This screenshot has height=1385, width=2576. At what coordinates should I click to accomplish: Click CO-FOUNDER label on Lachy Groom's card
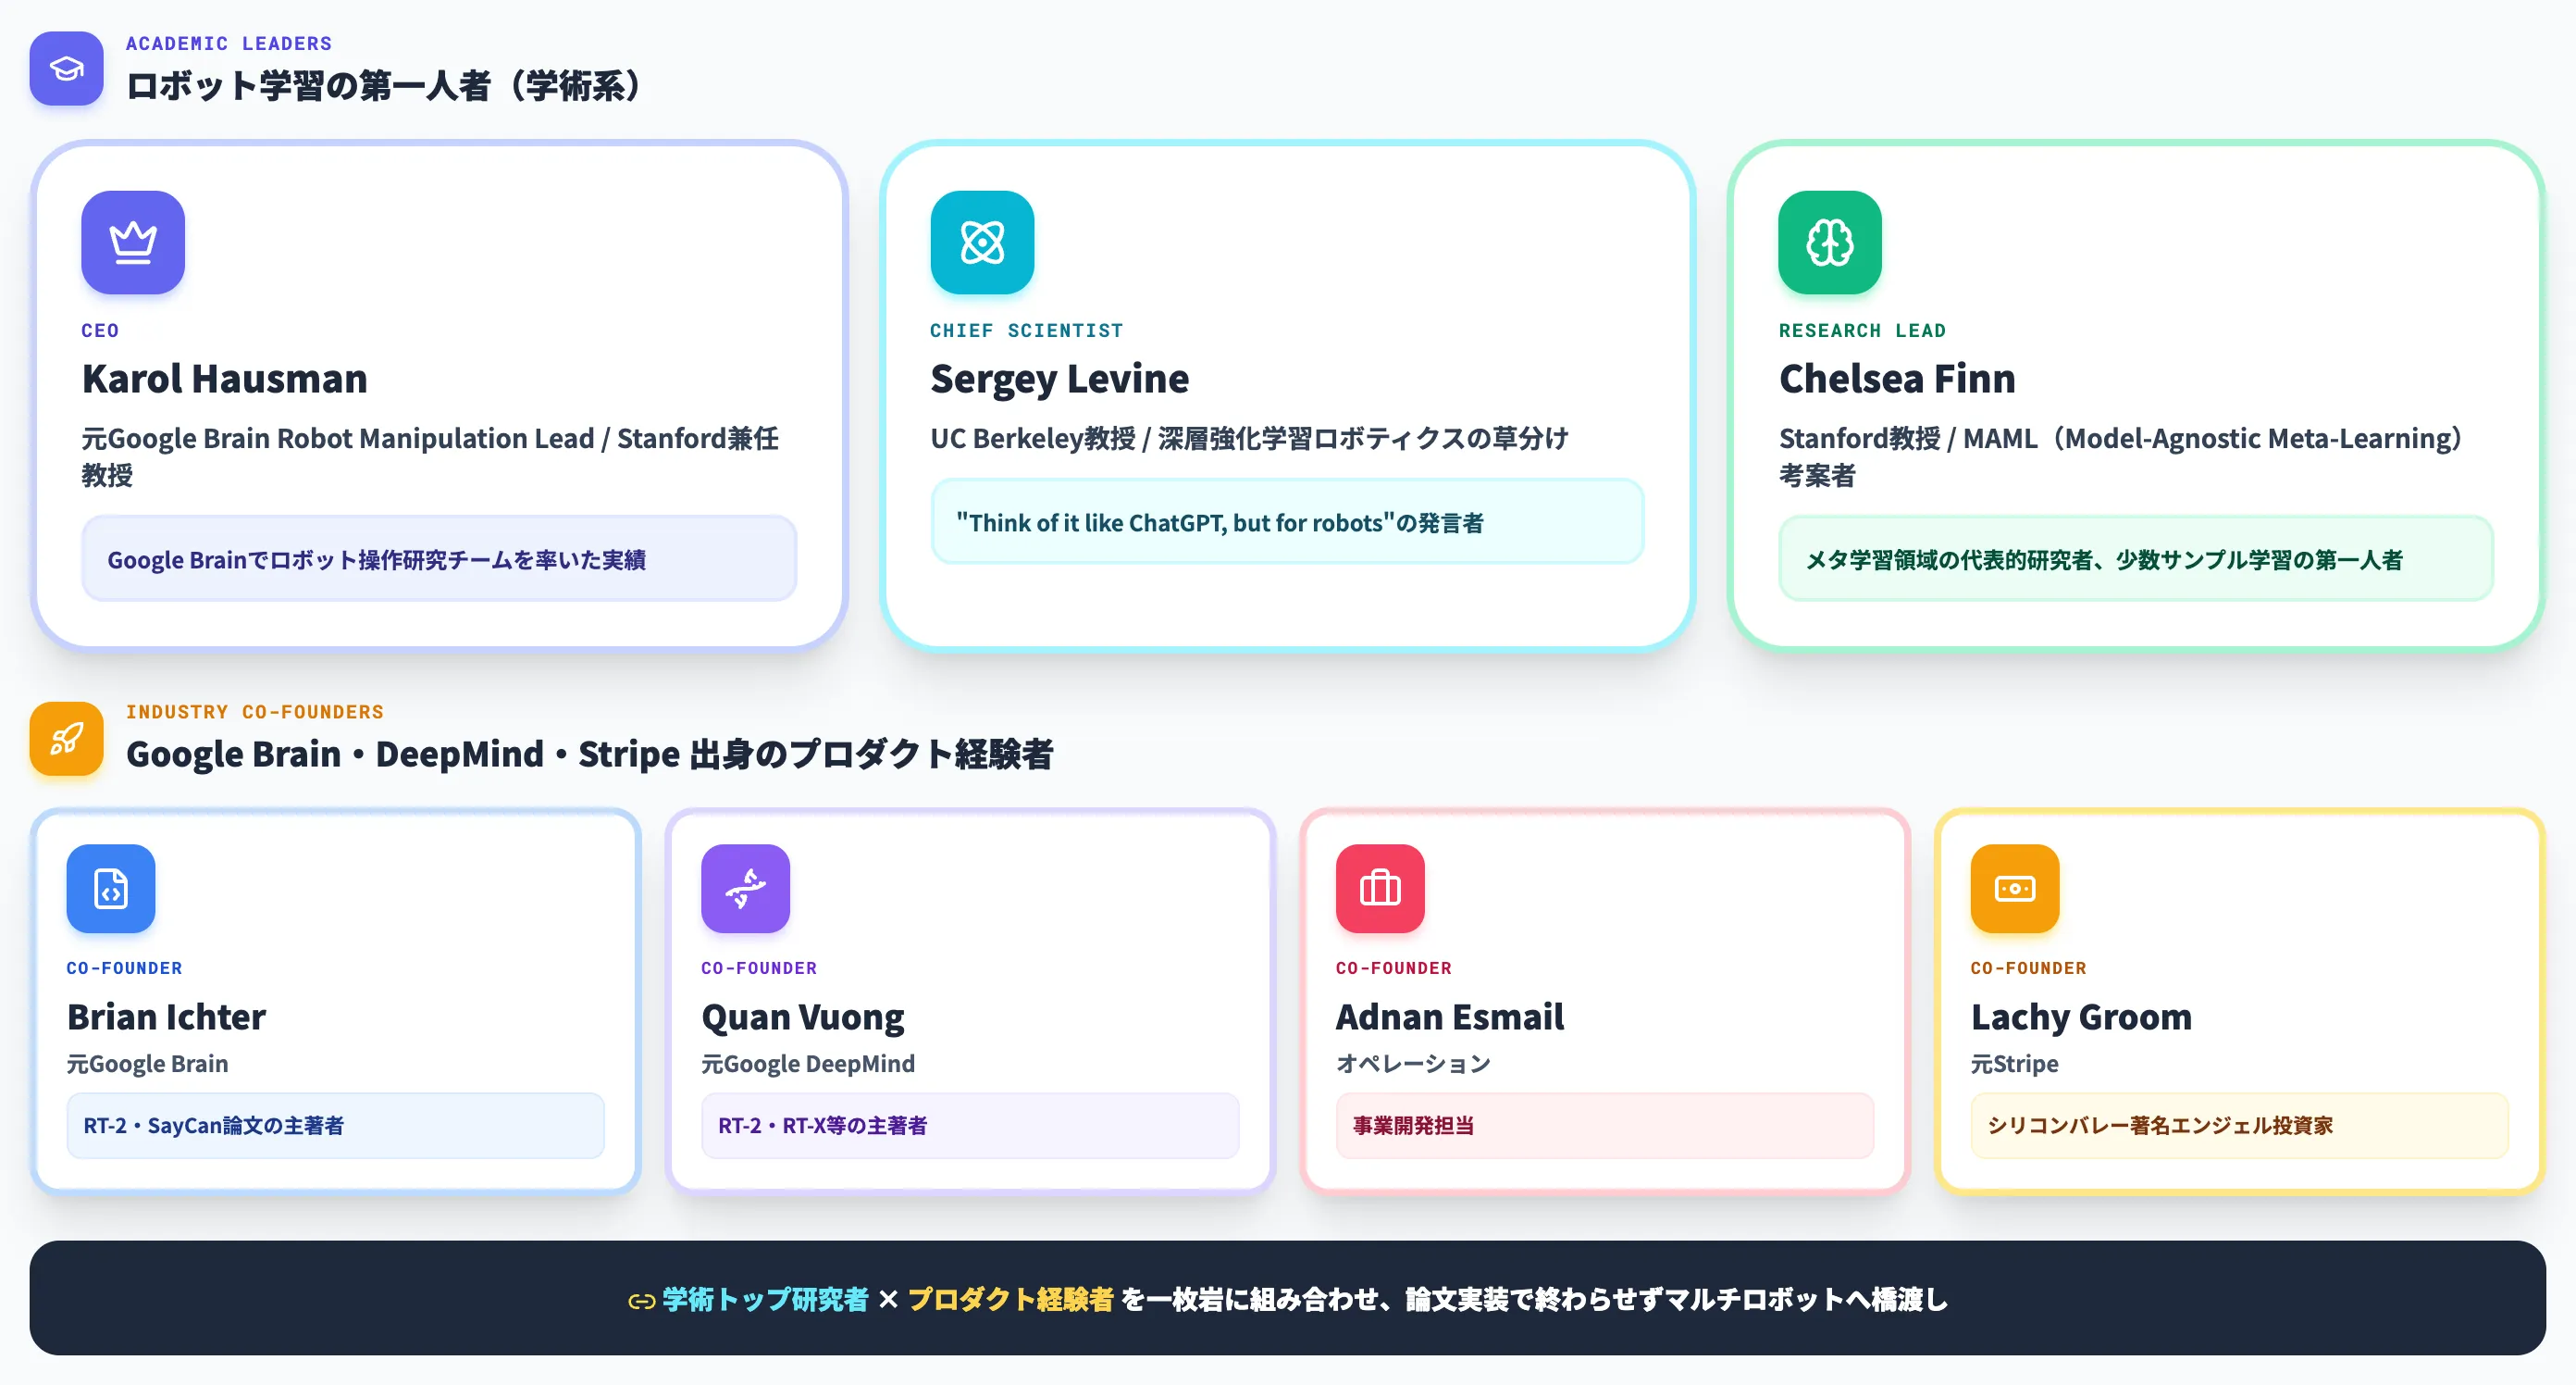[x=2028, y=967]
